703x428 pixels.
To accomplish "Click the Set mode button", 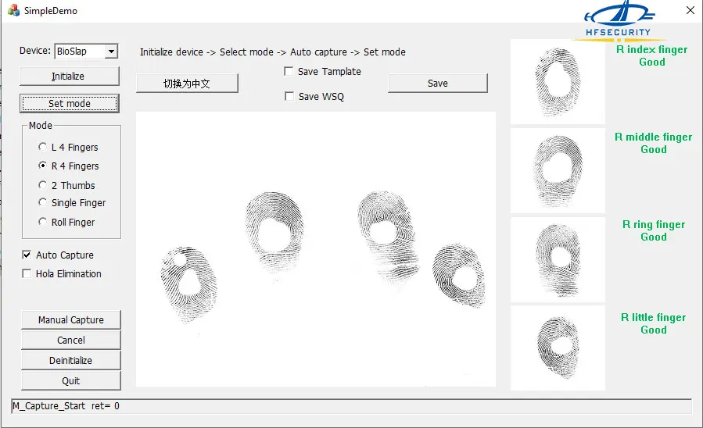I will pyautogui.click(x=70, y=103).
